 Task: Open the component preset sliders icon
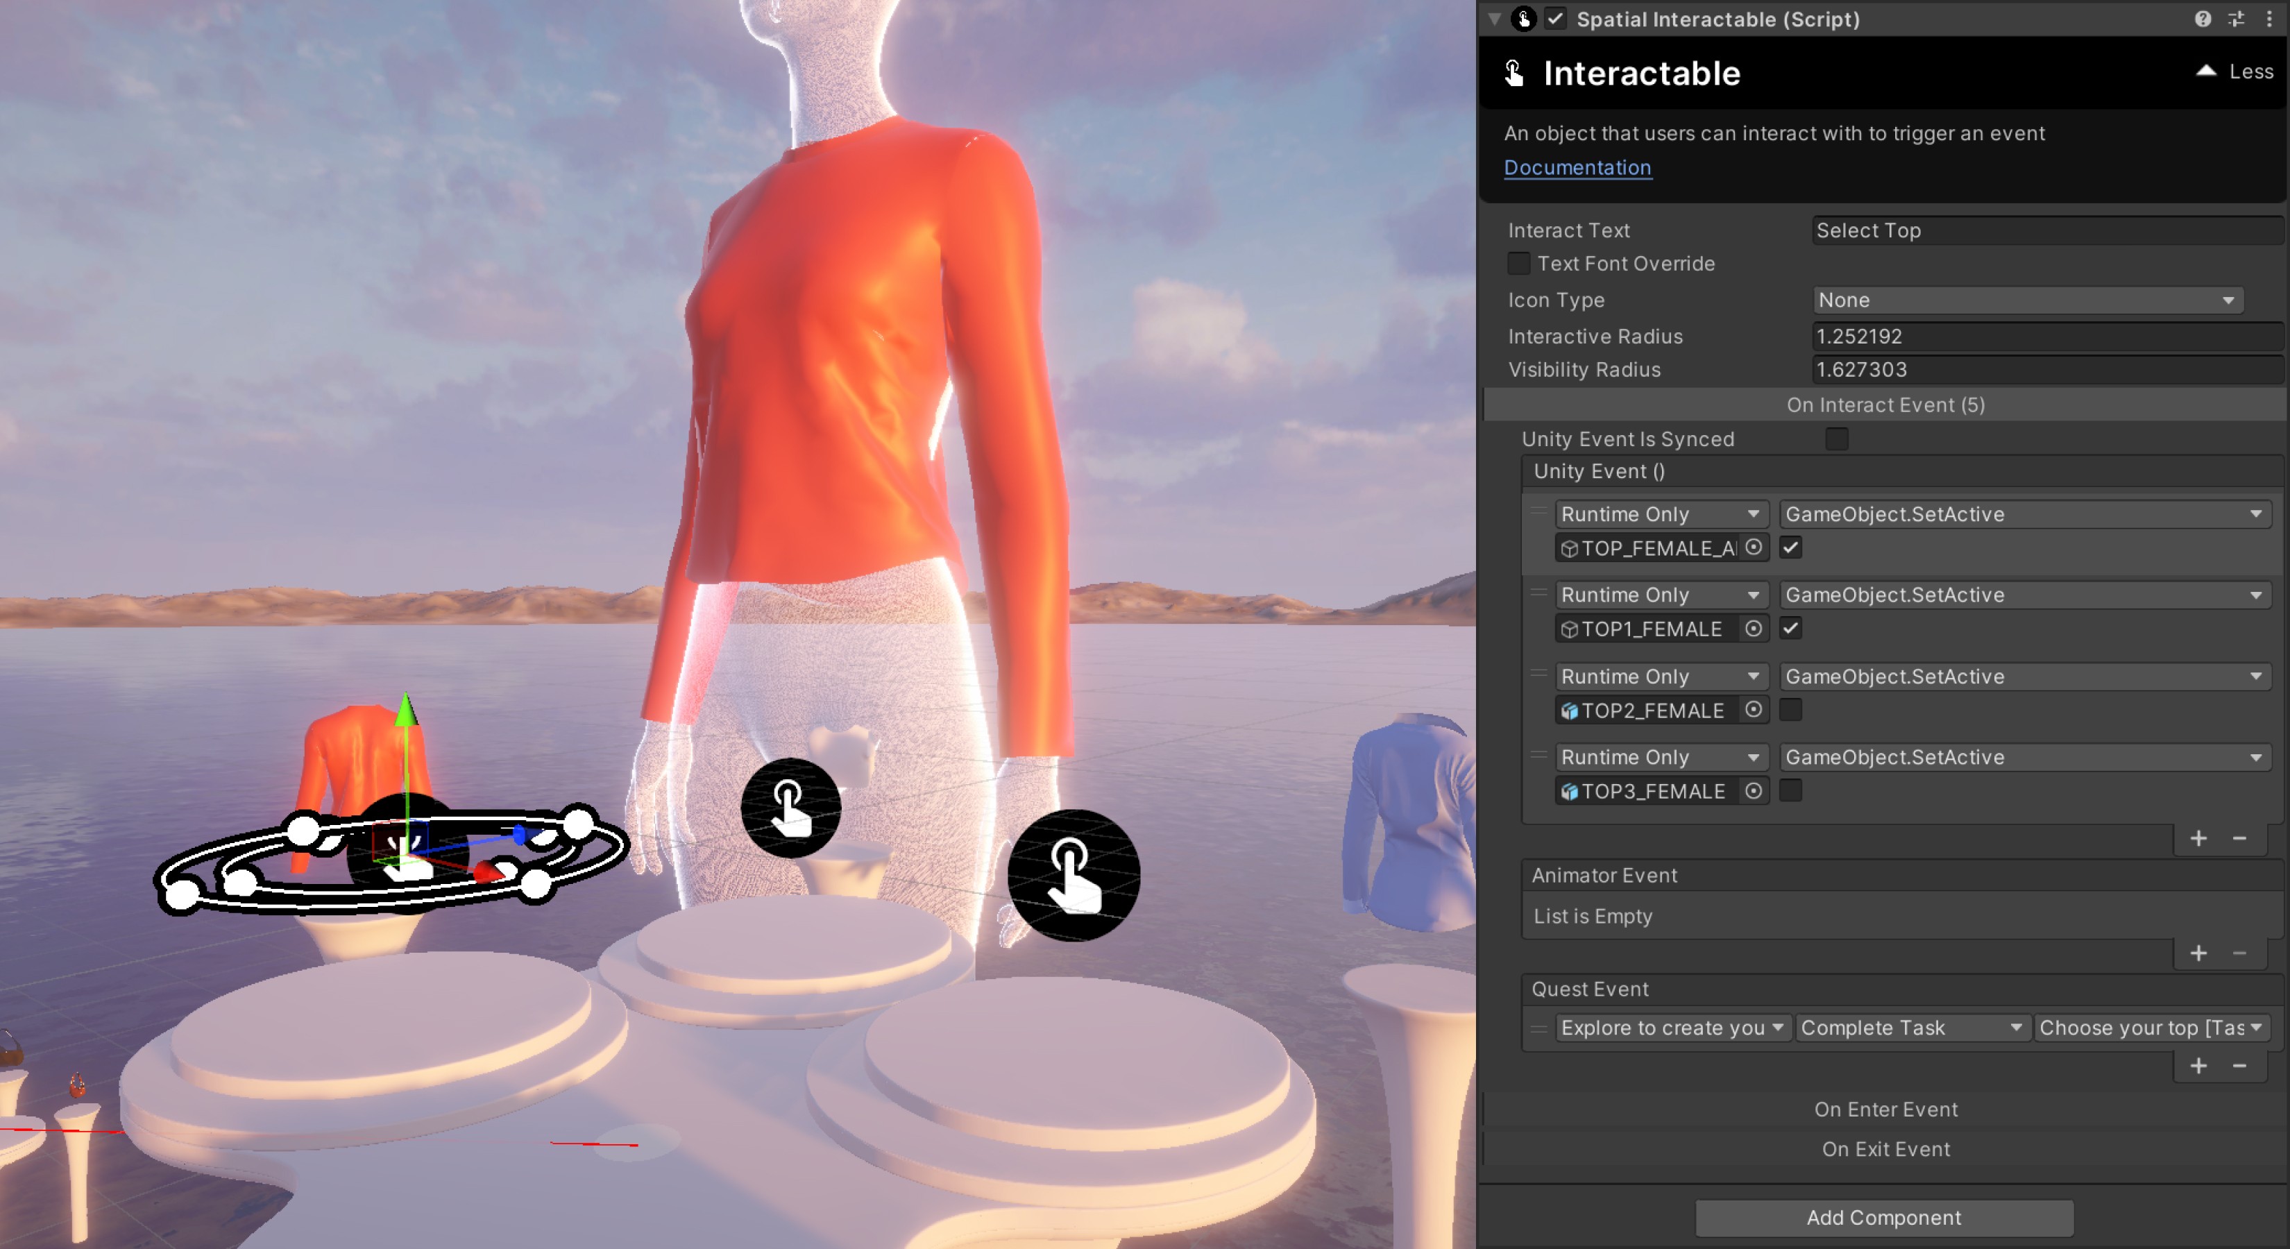coord(2236,19)
